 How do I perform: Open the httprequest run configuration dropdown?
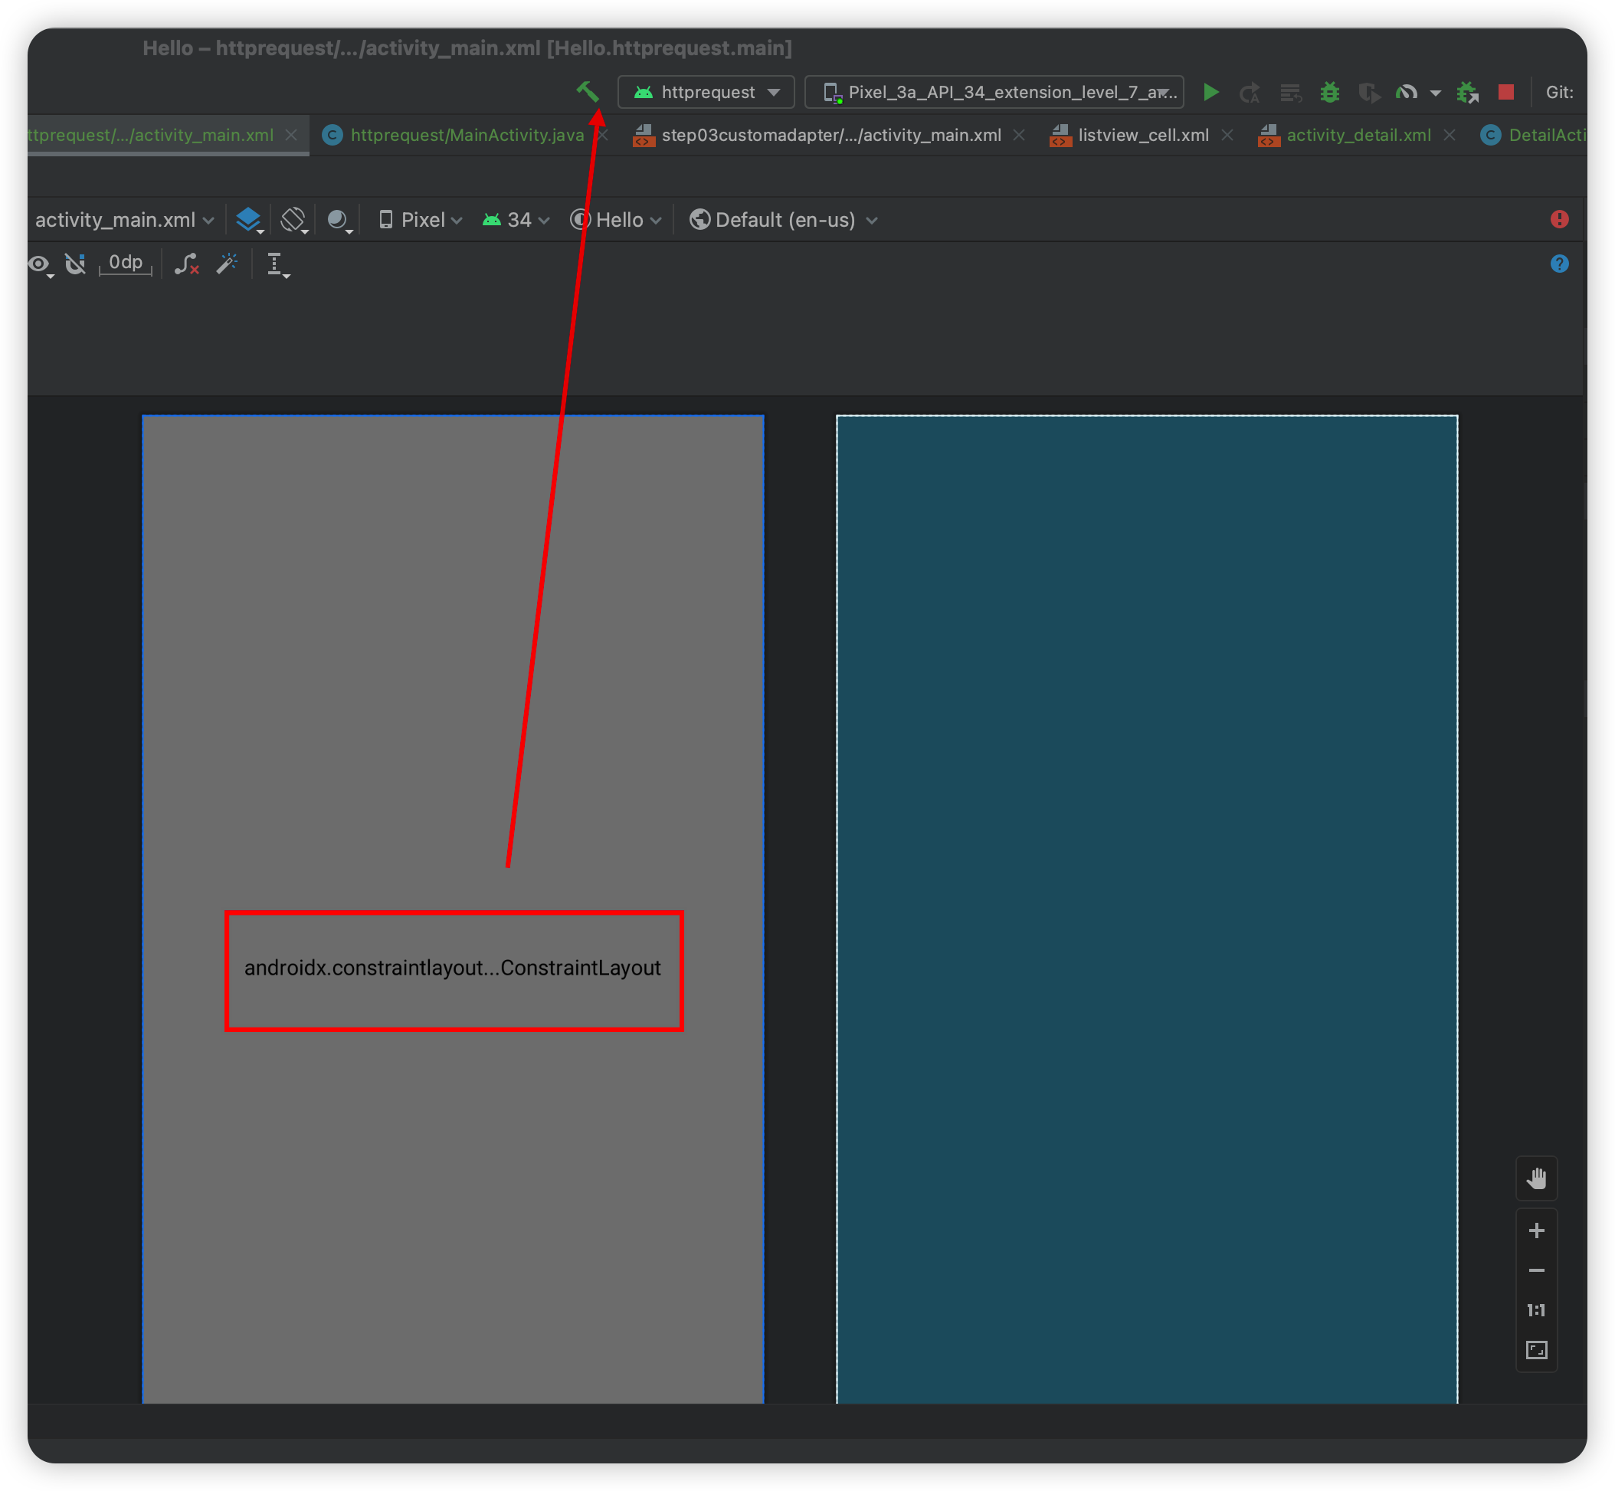(706, 92)
